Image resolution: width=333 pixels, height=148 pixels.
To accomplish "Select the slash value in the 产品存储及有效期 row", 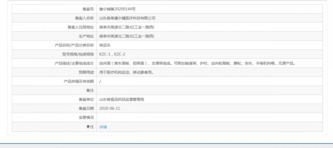I will [x=100, y=81].
